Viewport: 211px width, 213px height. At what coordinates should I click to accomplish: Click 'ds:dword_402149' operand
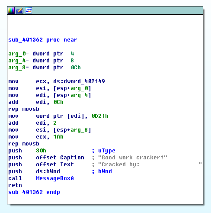[79, 81]
